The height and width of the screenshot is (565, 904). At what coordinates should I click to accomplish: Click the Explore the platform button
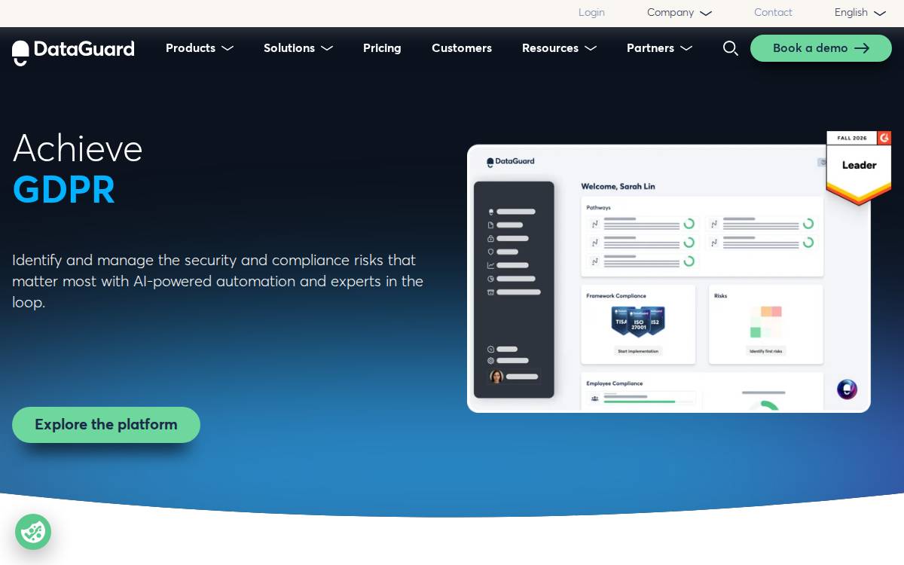(106, 425)
